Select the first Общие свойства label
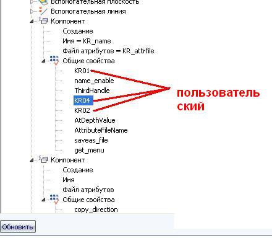 88,61
